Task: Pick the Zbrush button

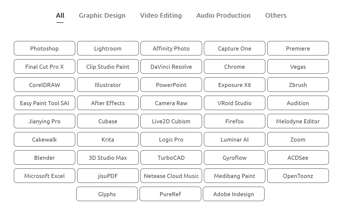Action: [298, 85]
